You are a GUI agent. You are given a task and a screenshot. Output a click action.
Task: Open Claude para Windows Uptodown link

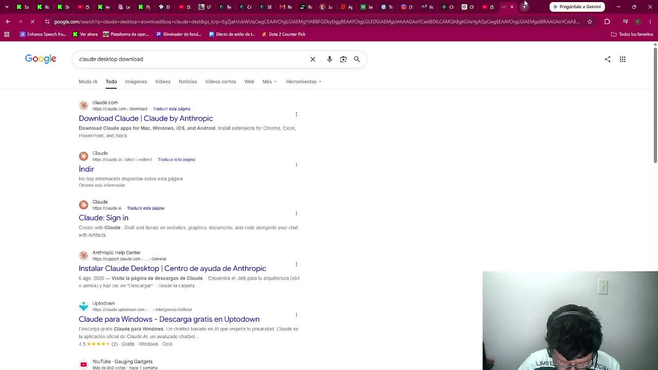click(x=169, y=319)
